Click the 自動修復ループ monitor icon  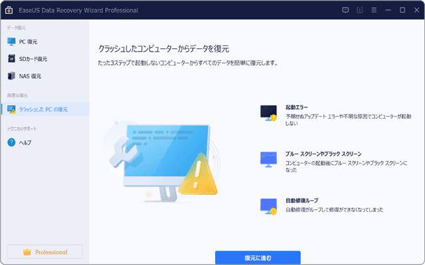[x=268, y=207]
